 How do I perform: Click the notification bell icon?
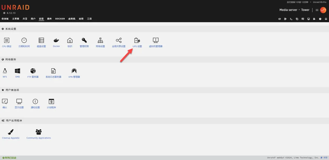click(326, 19)
